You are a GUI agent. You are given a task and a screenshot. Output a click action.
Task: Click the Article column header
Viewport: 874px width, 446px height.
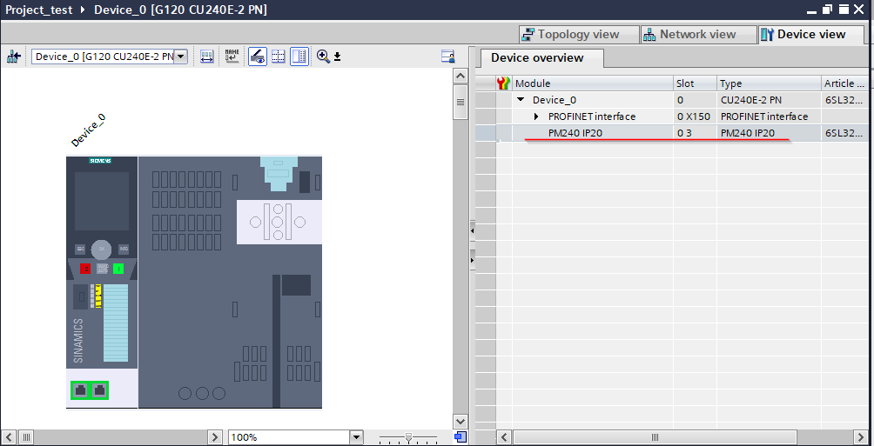pos(844,83)
